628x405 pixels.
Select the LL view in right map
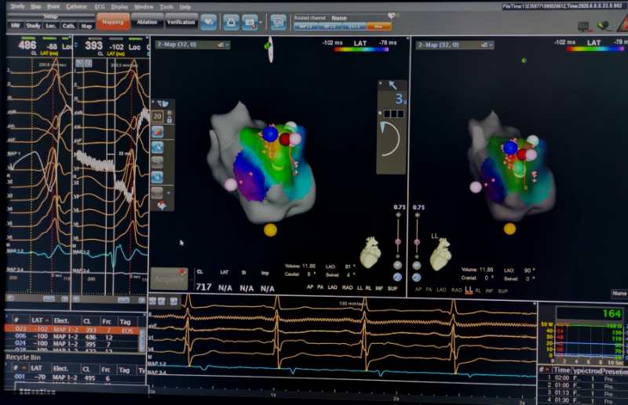(x=468, y=290)
